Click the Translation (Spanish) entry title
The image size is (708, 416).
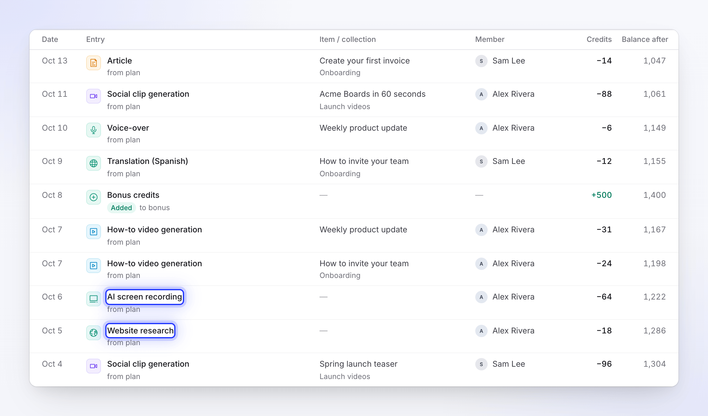pyautogui.click(x=147, y=161)
